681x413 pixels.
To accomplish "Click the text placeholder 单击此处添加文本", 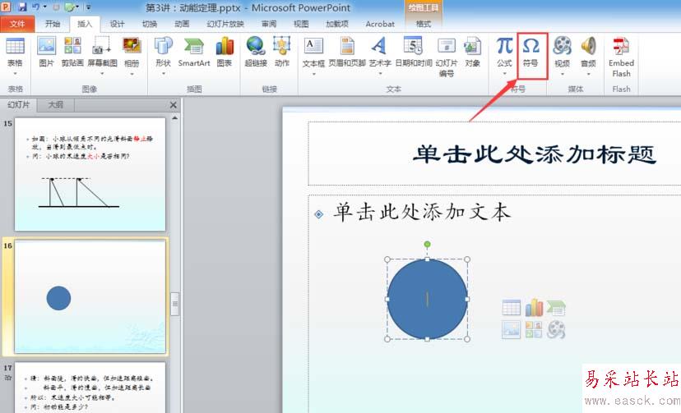I will coord(422,213).
